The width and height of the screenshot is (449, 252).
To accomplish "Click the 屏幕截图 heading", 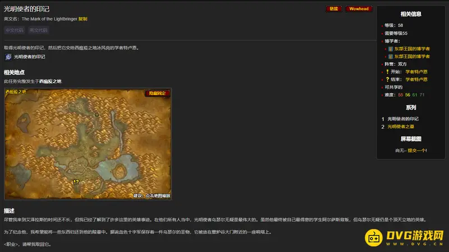I will coord(411,139).
